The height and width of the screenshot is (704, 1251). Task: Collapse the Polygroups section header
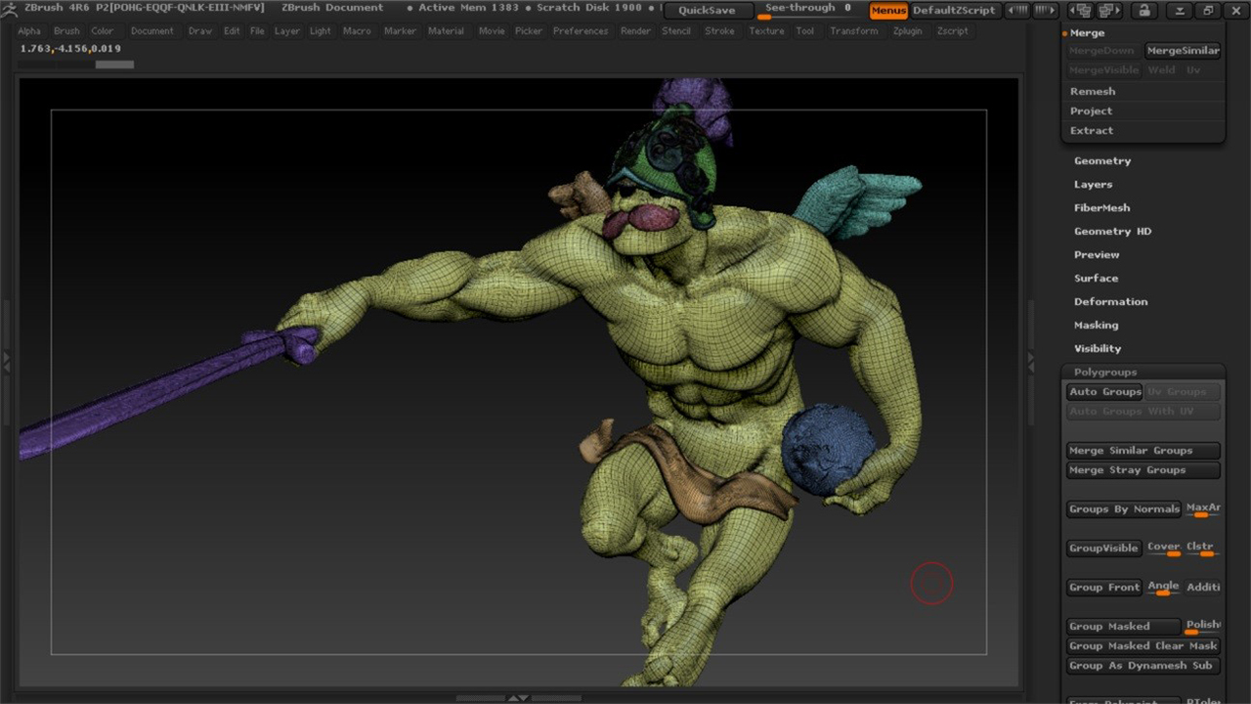pos(1105,373)
